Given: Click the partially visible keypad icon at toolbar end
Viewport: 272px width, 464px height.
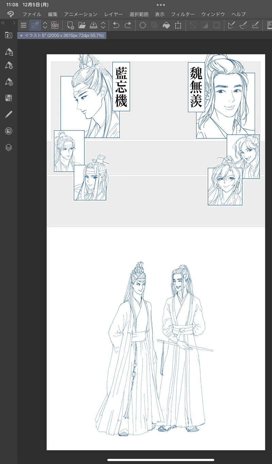Looking at the screenshot, I should click(x=270, y=25).
